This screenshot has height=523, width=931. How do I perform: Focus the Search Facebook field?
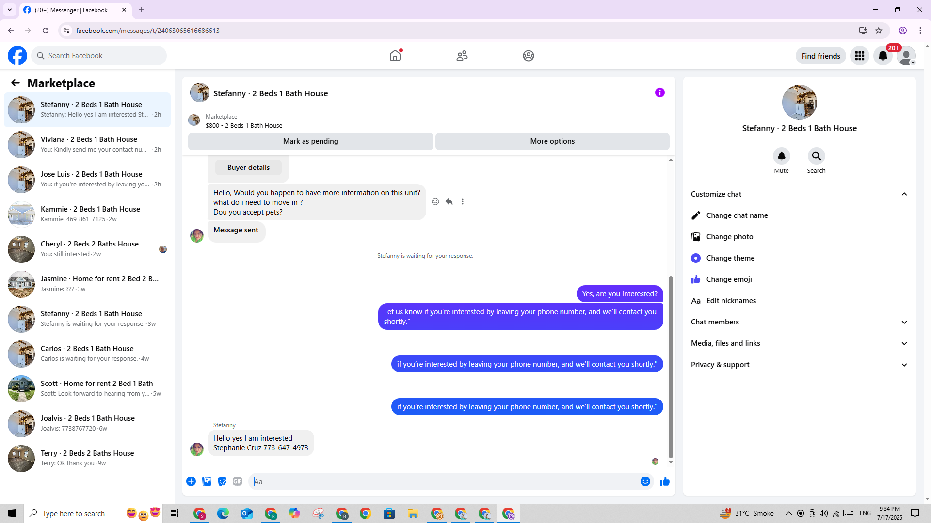99,56
